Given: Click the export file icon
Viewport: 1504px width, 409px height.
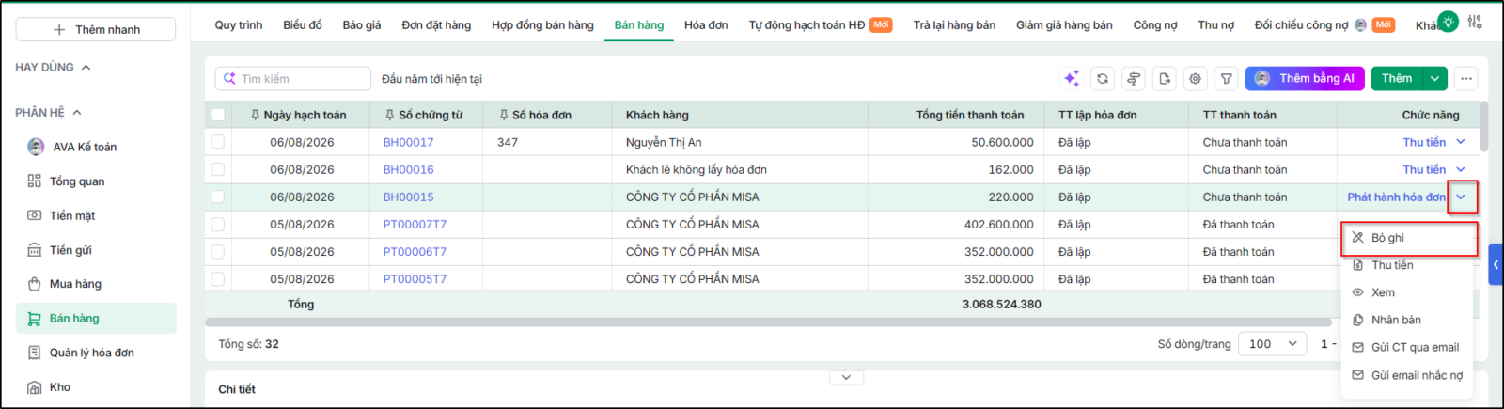Looking at the screenshot, I should pyautogui.click(x=1165, y=79).
